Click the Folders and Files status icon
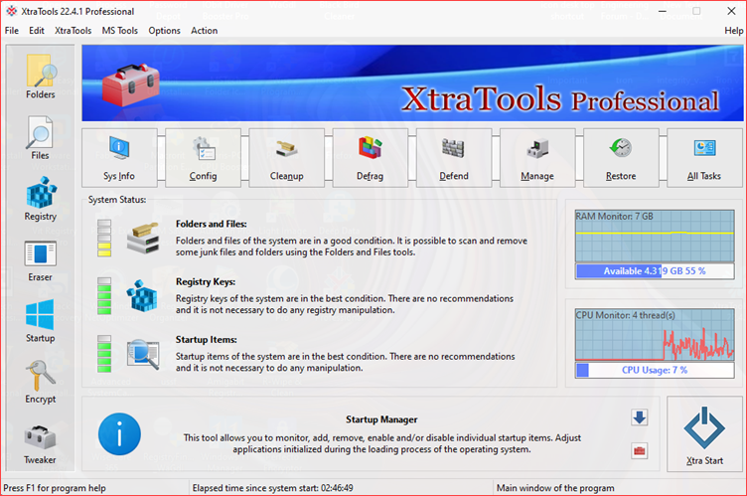The width and height of the screenshot is (747, 496). (143, 238)
